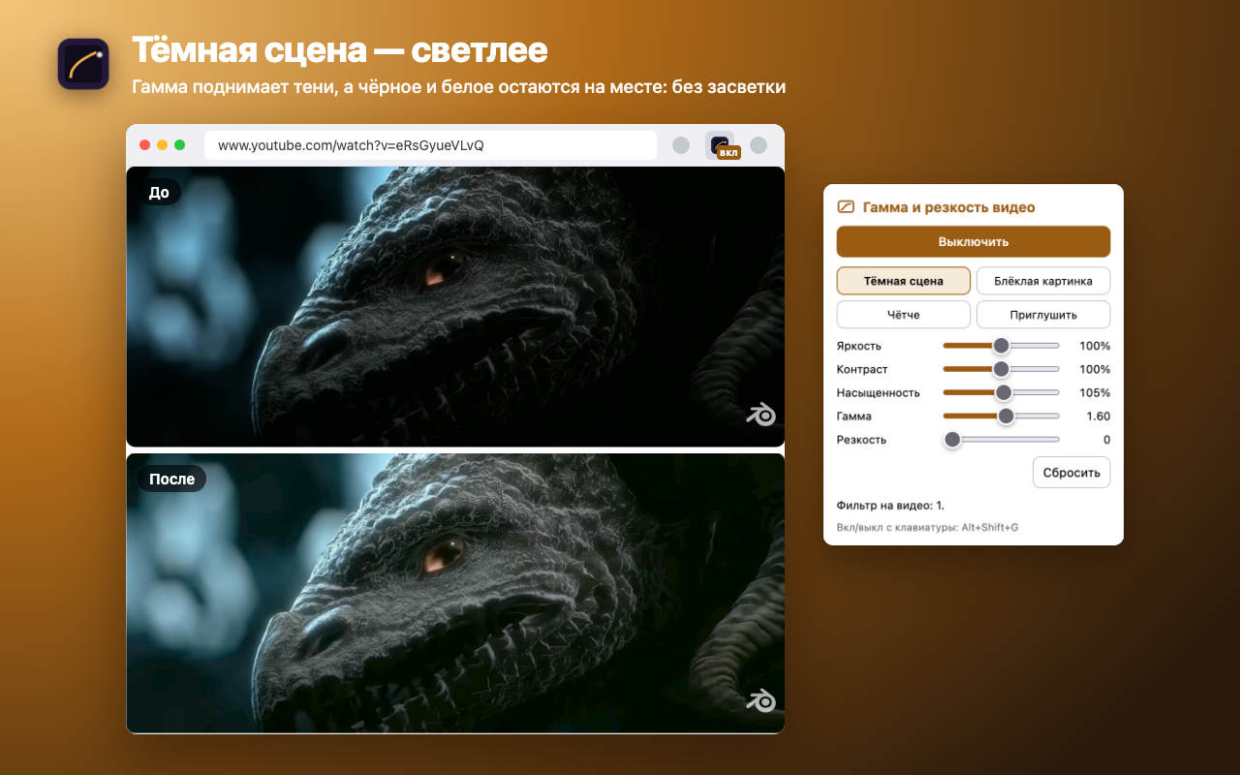Screen dimensions: 1240x775
Task: Click the grey circle left of the extension icon
Action: click(x=681, y=145)
